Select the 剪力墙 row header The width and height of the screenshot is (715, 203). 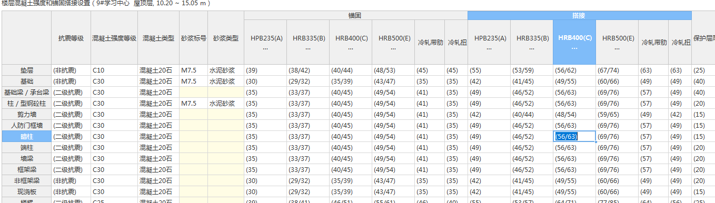click(26, 115)
